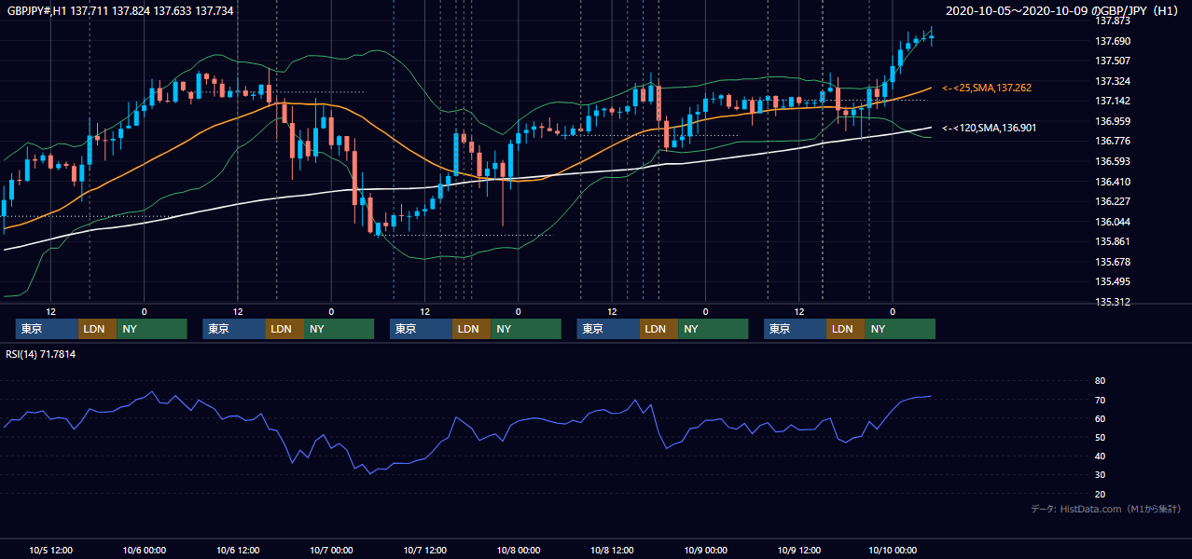Click RSI axis level 60
The height and width of the screenshot is (559, 1192).
point(1100,418)
